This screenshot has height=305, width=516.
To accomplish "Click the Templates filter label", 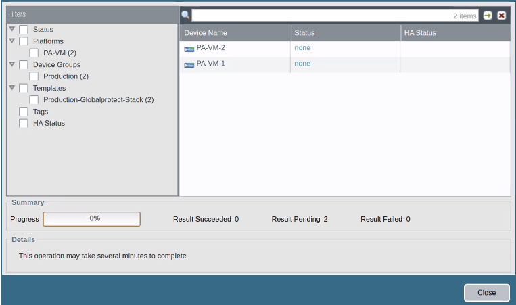I will pyautogui.click(x=49, y=88).
